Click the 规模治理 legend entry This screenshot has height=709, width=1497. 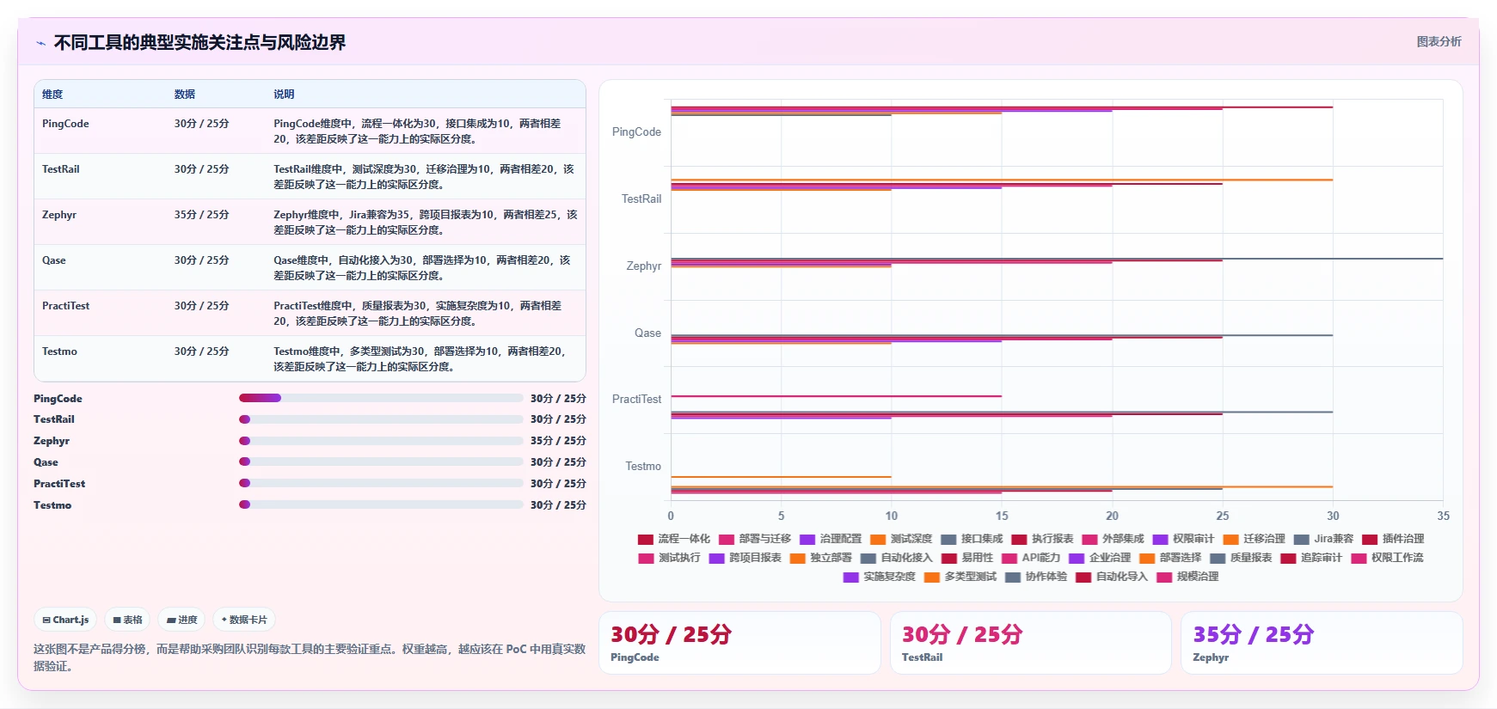(x=1187, y=577)
